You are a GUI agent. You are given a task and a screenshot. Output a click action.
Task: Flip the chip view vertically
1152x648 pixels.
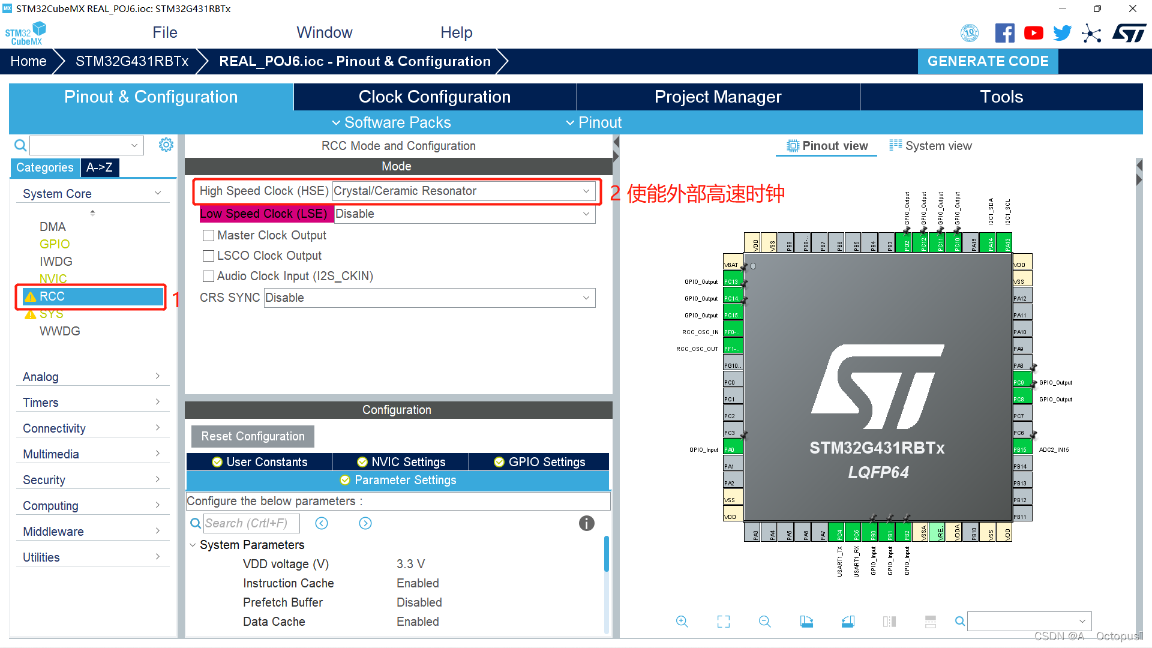pos(931,622)
